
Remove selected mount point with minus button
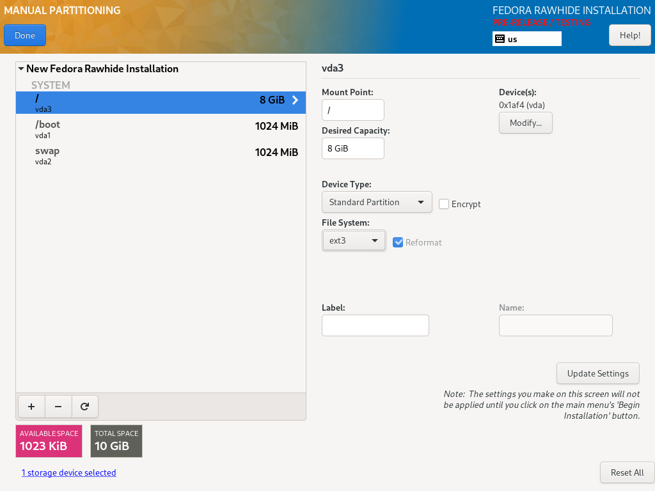point(58,407)
